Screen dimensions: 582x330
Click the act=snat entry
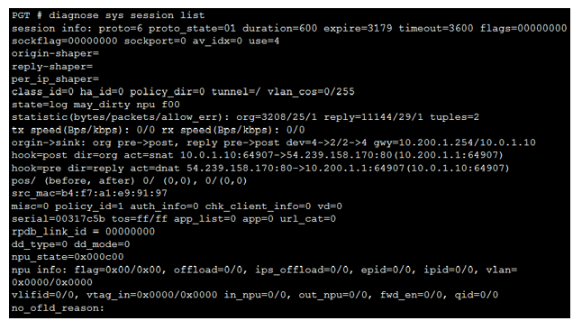tap(149, 155)
